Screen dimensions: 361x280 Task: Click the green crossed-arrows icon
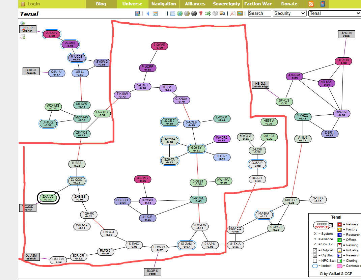click(x=208, y=13)
